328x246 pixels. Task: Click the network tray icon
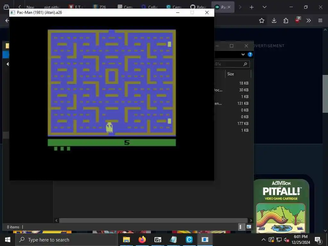279,240
